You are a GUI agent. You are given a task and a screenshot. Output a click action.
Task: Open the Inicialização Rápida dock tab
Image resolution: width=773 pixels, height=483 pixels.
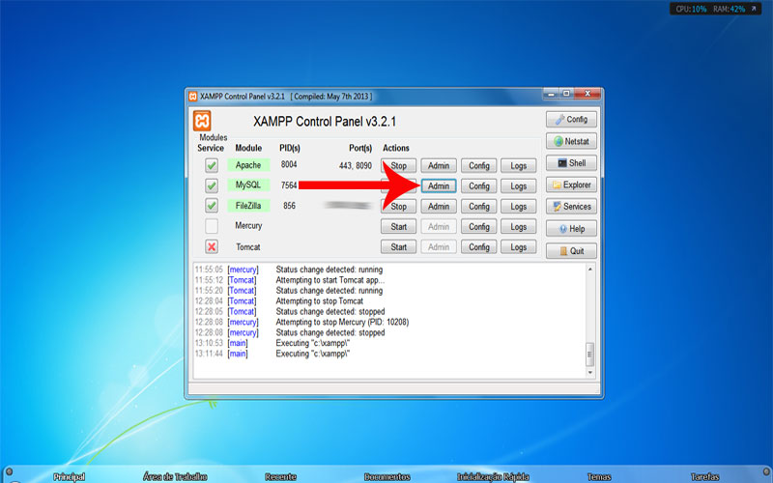pyautogui.click(x=493, y=476)
